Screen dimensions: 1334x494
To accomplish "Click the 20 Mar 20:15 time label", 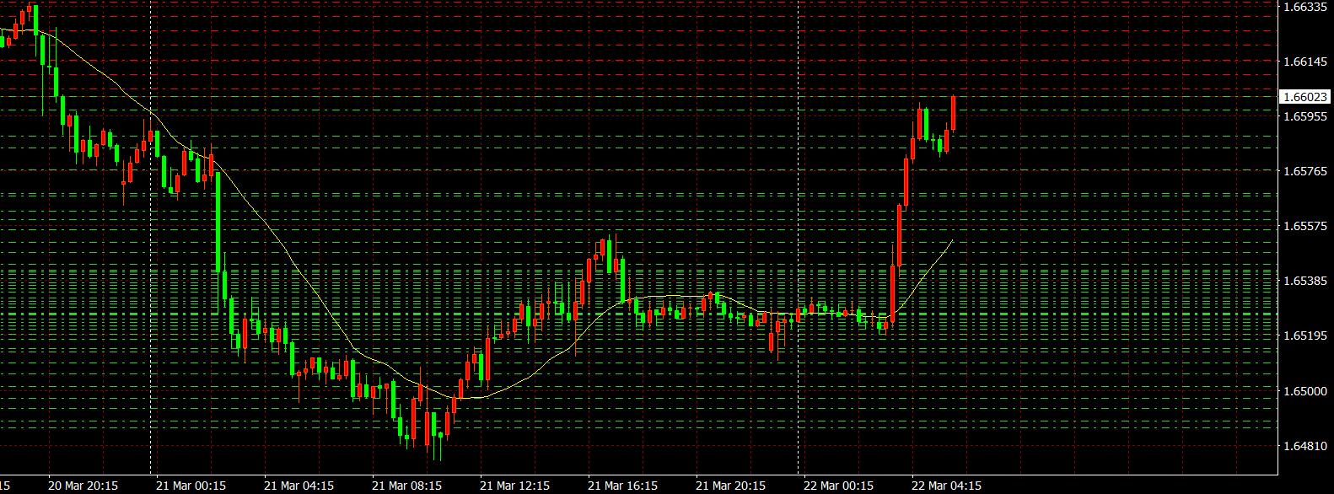I will point(83,486).
